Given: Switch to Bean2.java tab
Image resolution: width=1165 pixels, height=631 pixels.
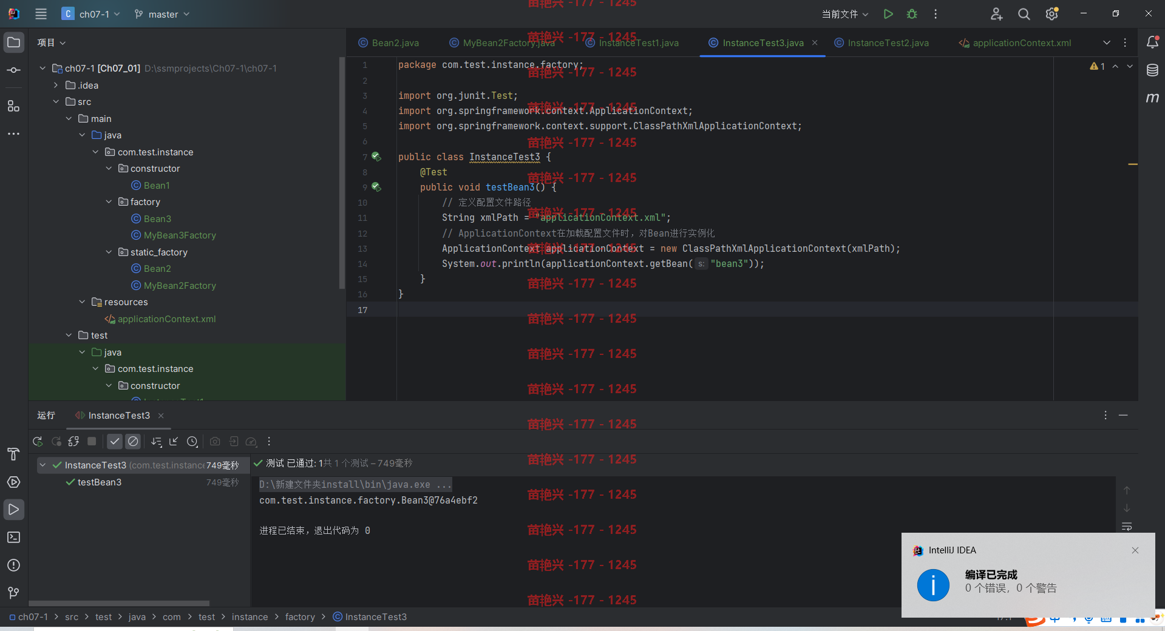Looking at the screenshot, I should pyautogui.click(x=389, y=42).
